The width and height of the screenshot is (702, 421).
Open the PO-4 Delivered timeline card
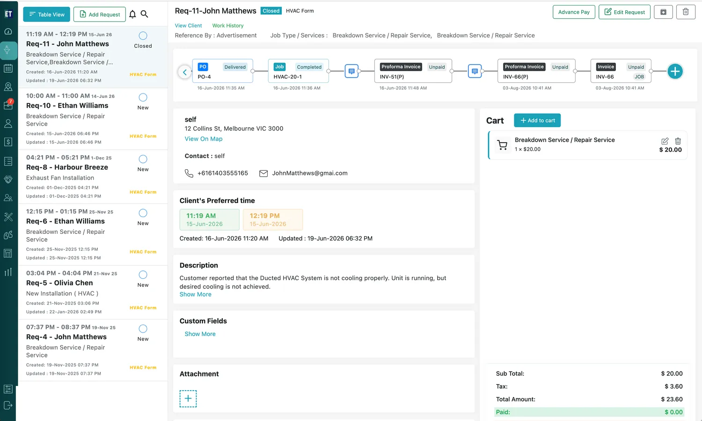(x=223, y=71)
